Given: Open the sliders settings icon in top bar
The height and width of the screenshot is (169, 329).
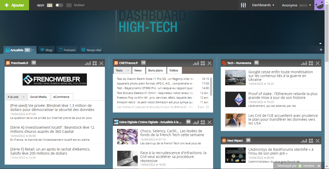Looking at the screenshot, I should (243, 5).
